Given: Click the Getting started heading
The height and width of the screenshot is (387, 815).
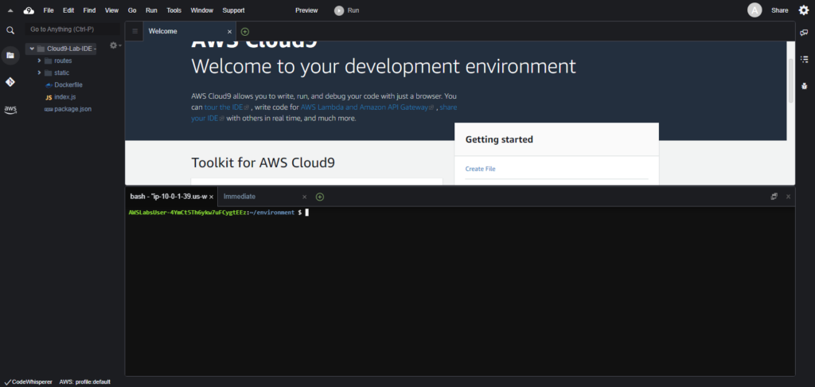Looking at the screenshot, I should 499,139.
